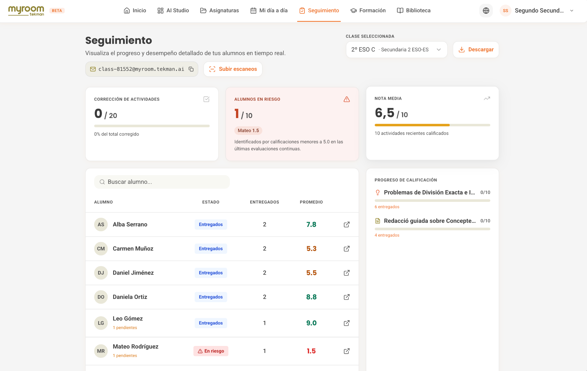Click Entregados badge for Alba Serrano
Image resolution: width=587 pixels, height=371 pixels.
pos(211,224)
